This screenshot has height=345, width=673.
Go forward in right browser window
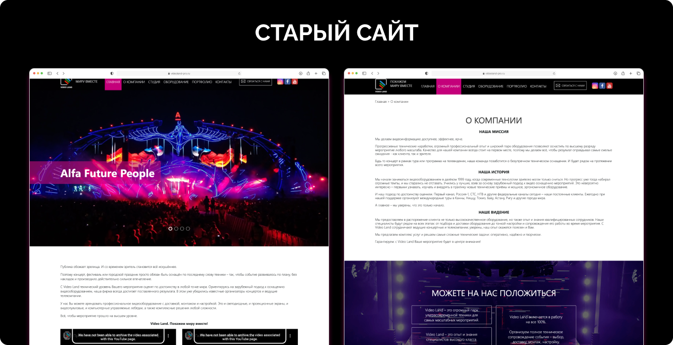(378, 73)
